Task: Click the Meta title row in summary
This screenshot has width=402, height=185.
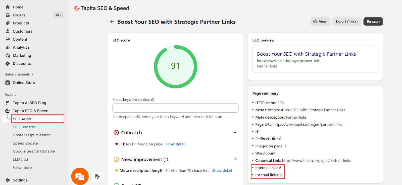Action: (x=300, y=110)
